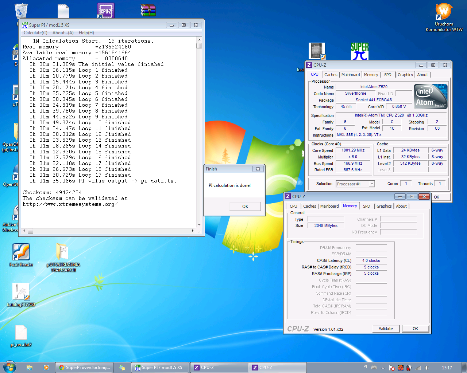Select Memory tab in the back CPU-Z window
The height and width of the screenshot is (373, 467).
(371, 75)
